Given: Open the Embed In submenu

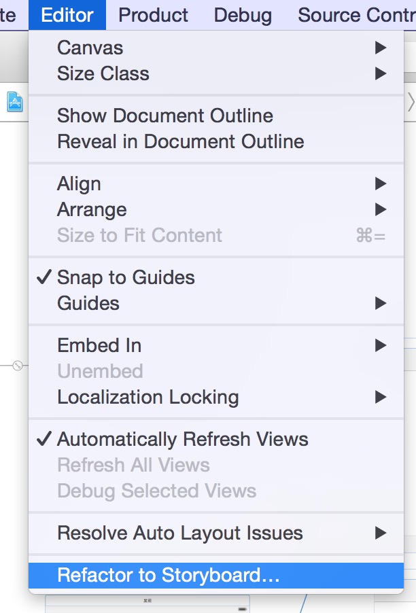Looking at the screenshot, I should tap(216, 345).
